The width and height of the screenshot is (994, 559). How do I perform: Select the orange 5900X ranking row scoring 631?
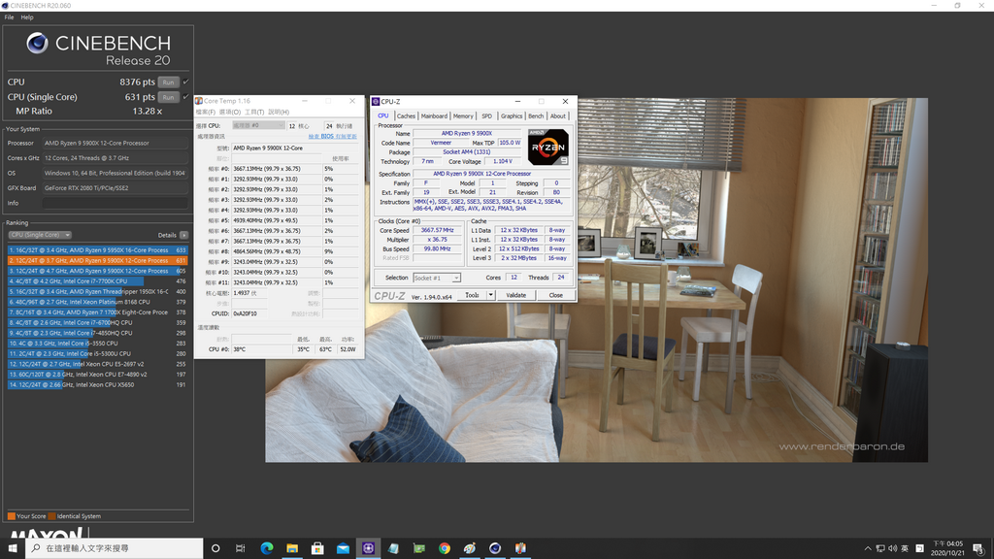tap(98, 260)
